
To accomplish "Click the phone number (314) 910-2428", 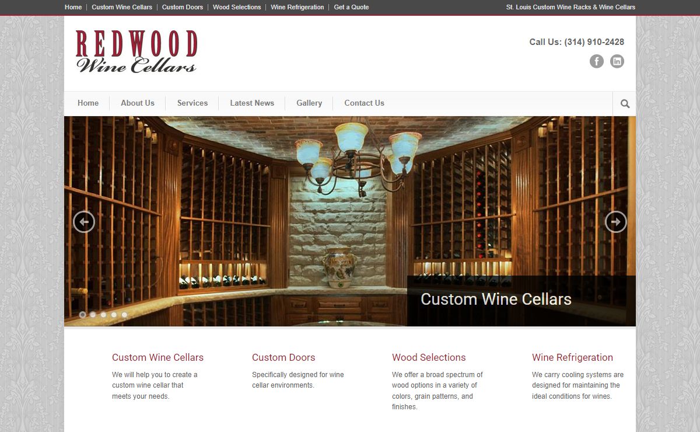I will tap(594, 42).
